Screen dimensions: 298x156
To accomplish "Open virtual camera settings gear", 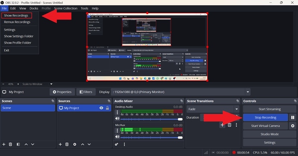I will [x=293, y=126].
